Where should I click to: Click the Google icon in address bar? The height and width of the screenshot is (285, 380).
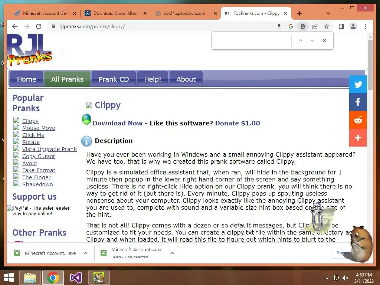291,26
